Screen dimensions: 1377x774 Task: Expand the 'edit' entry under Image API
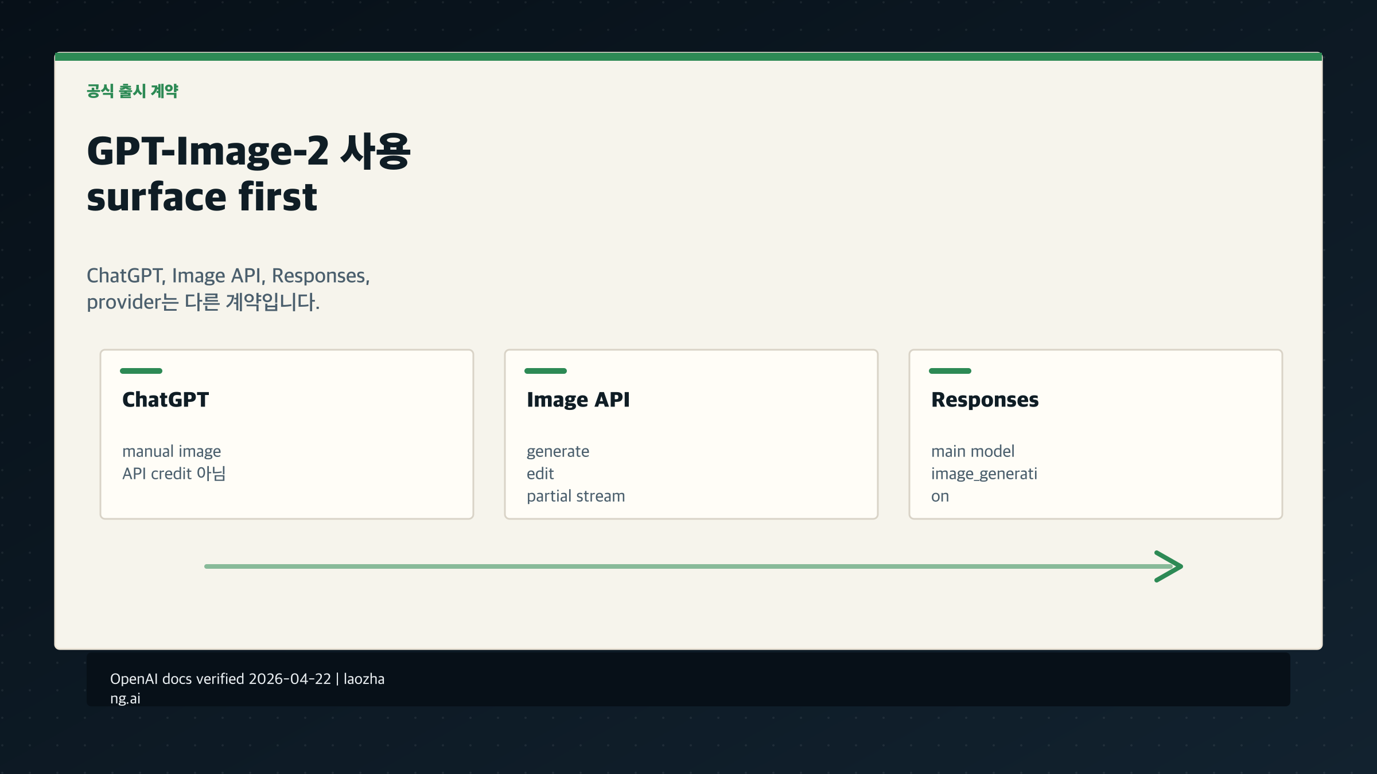tap(540, 474)
